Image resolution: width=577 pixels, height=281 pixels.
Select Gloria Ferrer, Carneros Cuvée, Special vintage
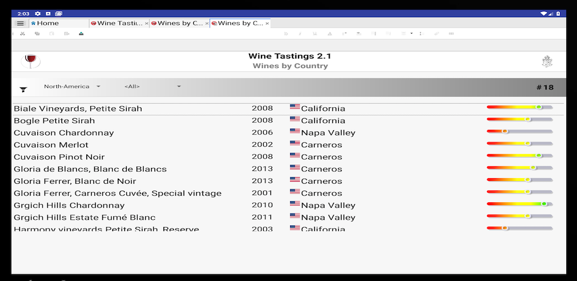(x=117, y=193)
